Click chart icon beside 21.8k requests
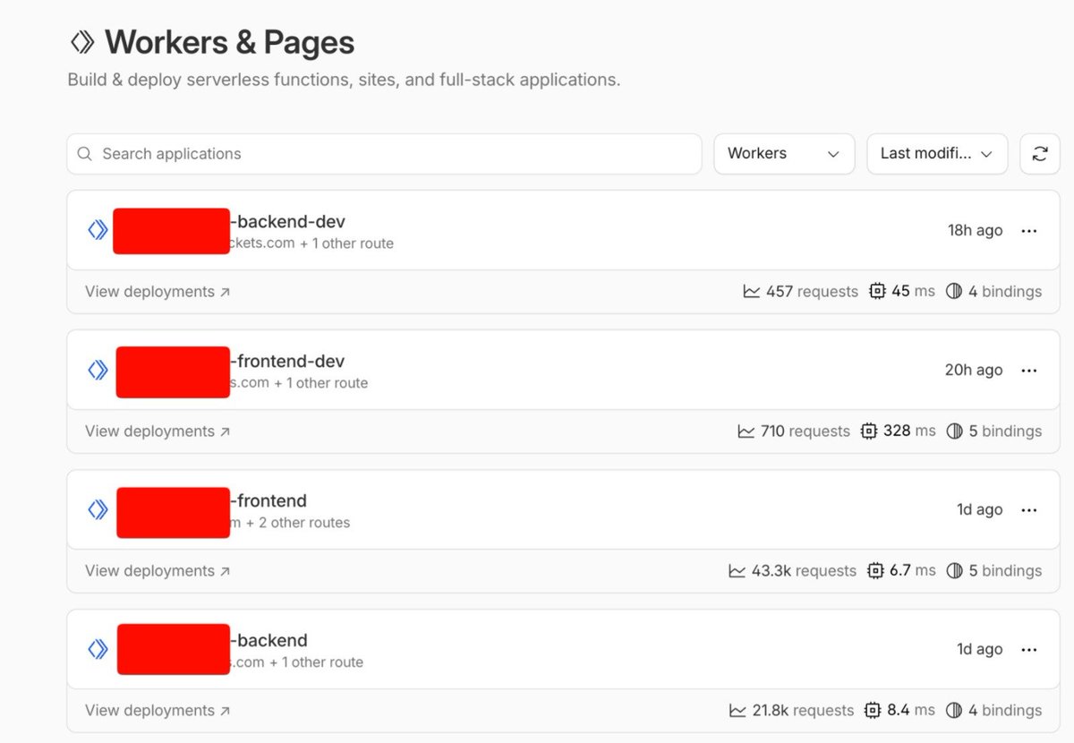Screen dimensions: 1074x743 [738, 710]
